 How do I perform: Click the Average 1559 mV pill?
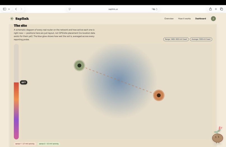pos(201,39)
